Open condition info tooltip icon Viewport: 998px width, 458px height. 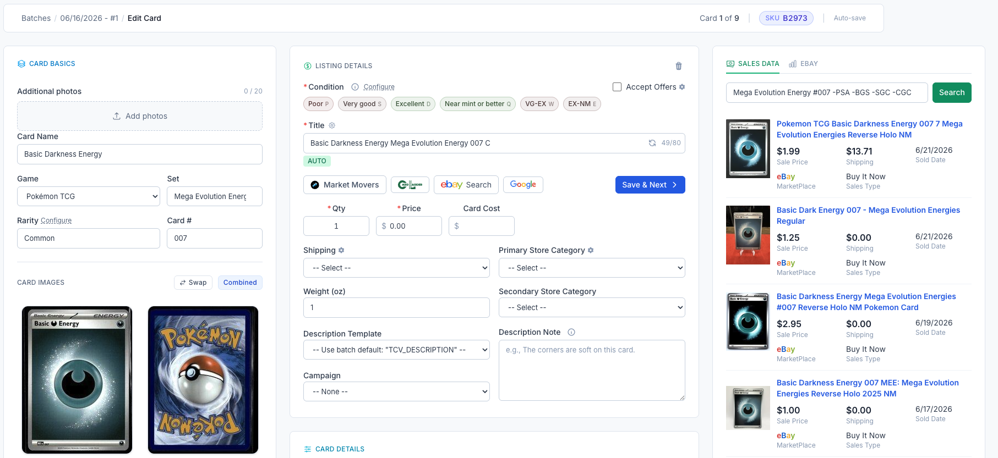click(355, 87)
